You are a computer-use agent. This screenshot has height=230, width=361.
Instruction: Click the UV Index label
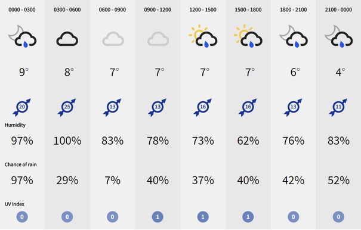14,204
